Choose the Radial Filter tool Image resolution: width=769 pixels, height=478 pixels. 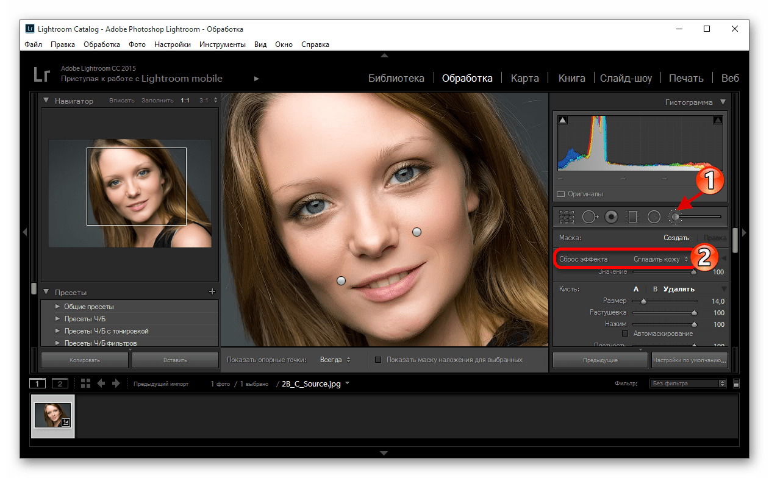point(654,216)
